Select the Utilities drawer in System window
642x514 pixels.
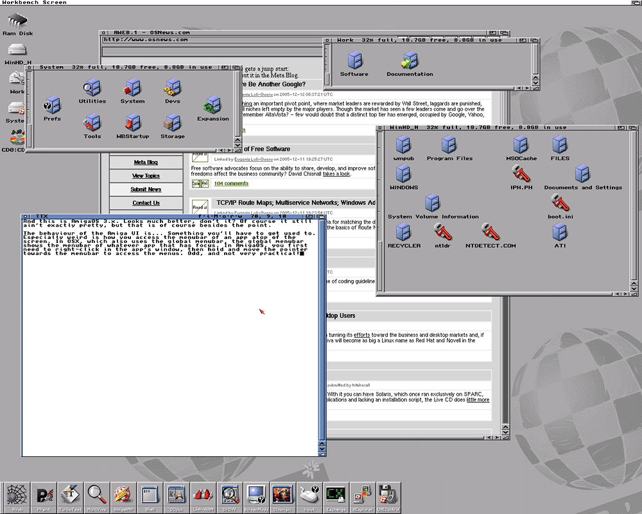[x=92, y=91]
